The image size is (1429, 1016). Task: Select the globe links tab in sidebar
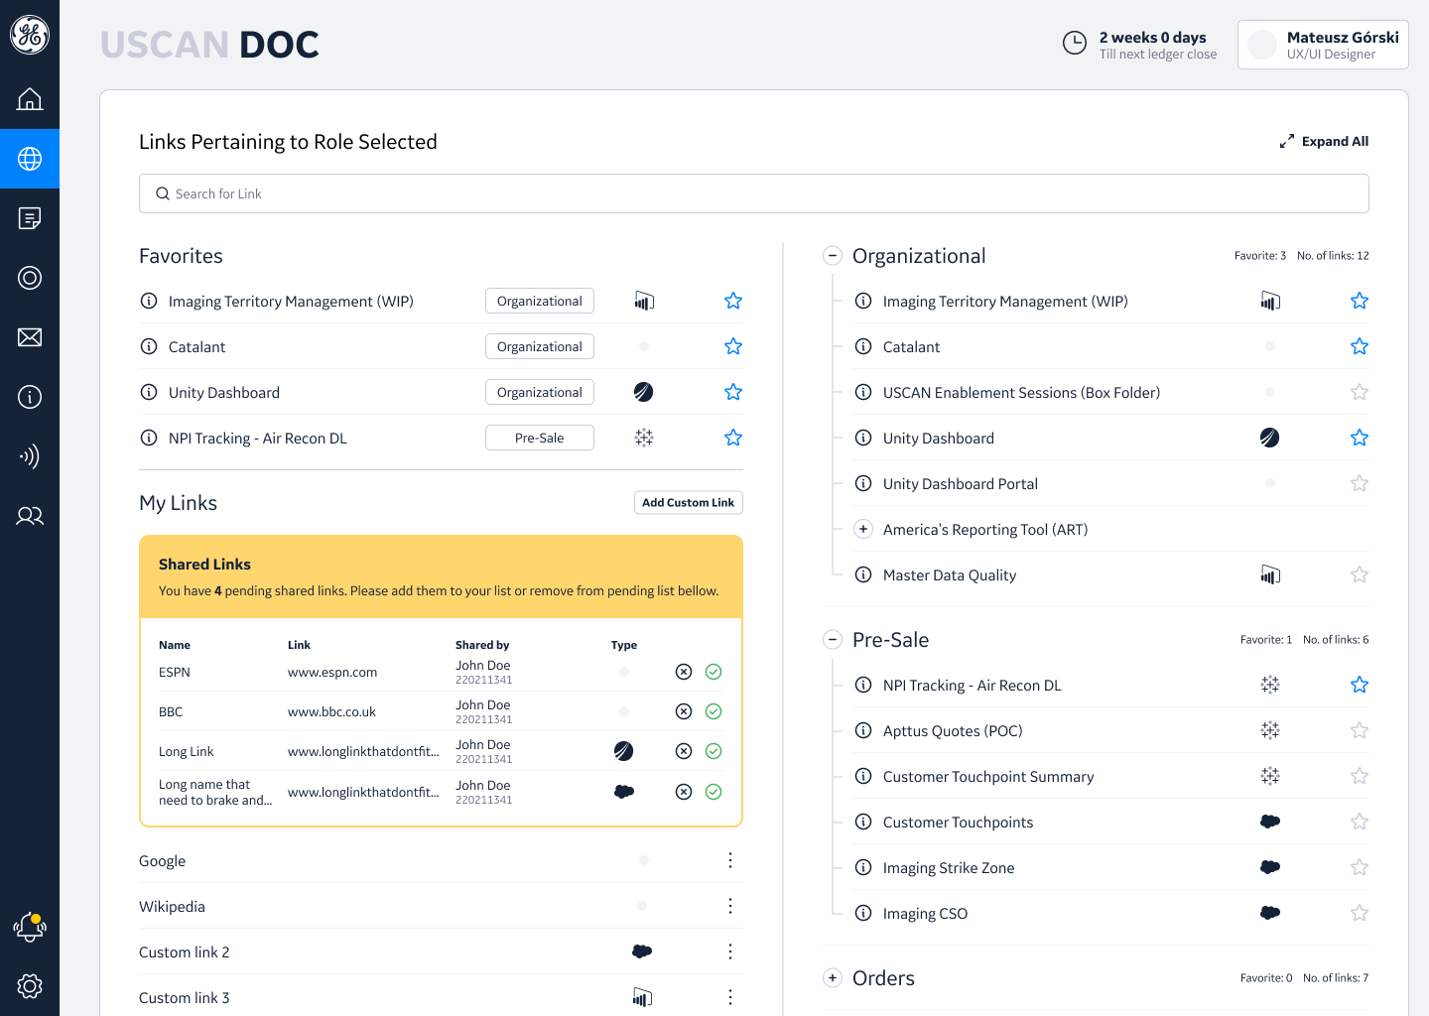tap(30, 159)
